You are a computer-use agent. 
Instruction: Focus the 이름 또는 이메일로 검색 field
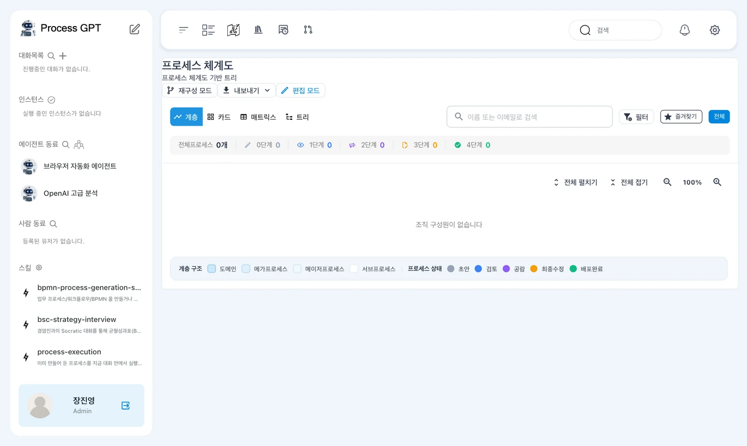tap(529, 117)
